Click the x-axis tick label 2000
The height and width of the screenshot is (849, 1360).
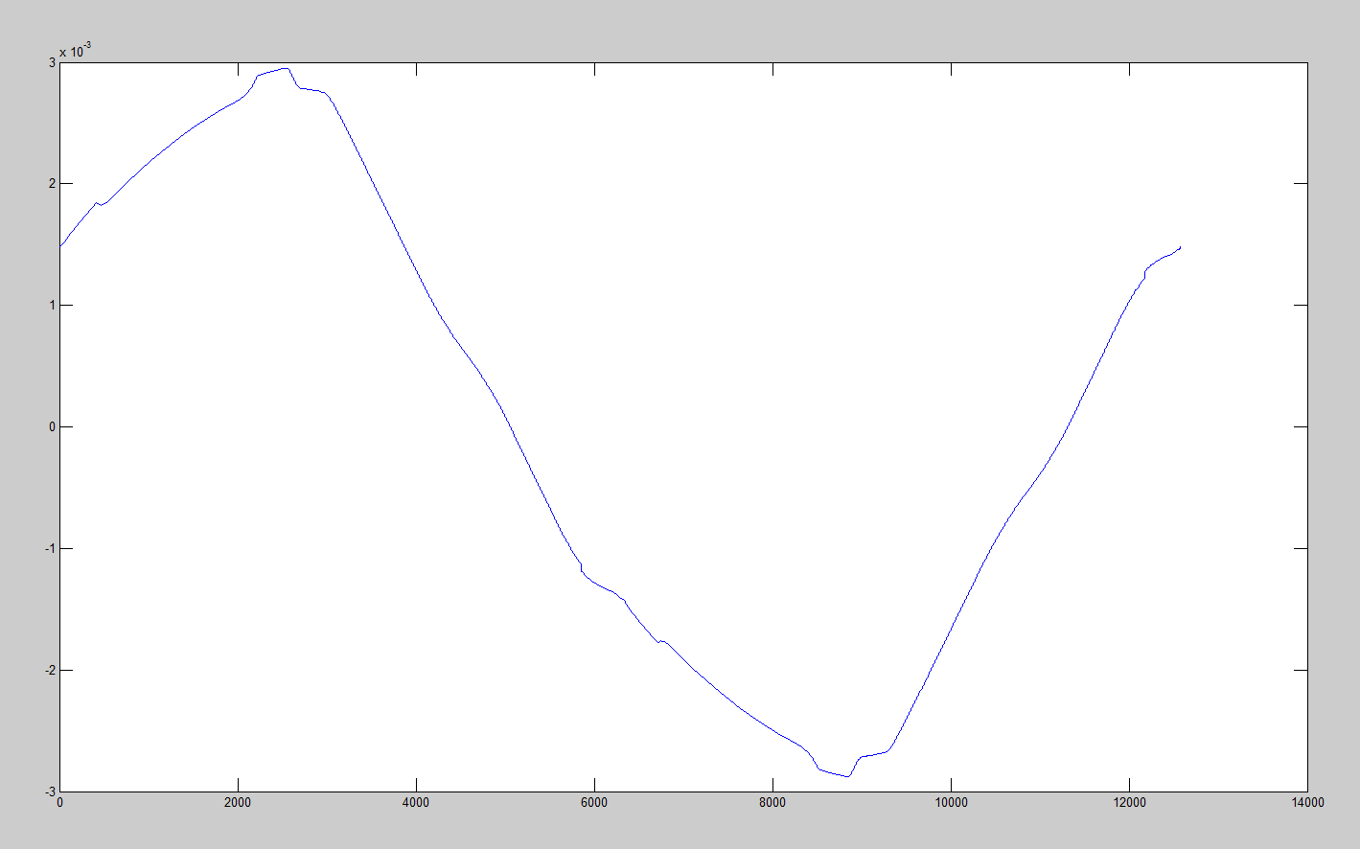(238, 803)
